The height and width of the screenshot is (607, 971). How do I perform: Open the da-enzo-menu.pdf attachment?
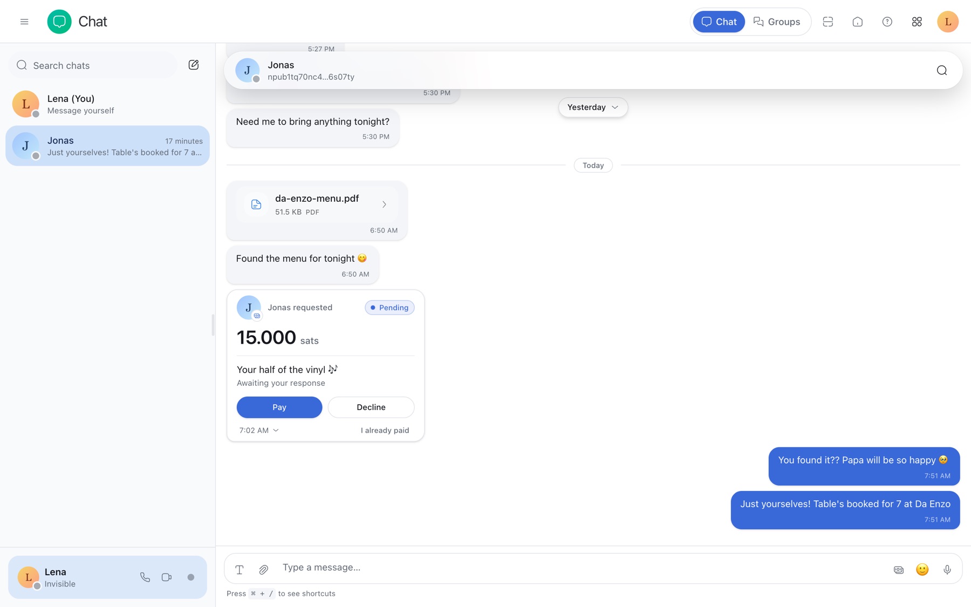point(317,204)
